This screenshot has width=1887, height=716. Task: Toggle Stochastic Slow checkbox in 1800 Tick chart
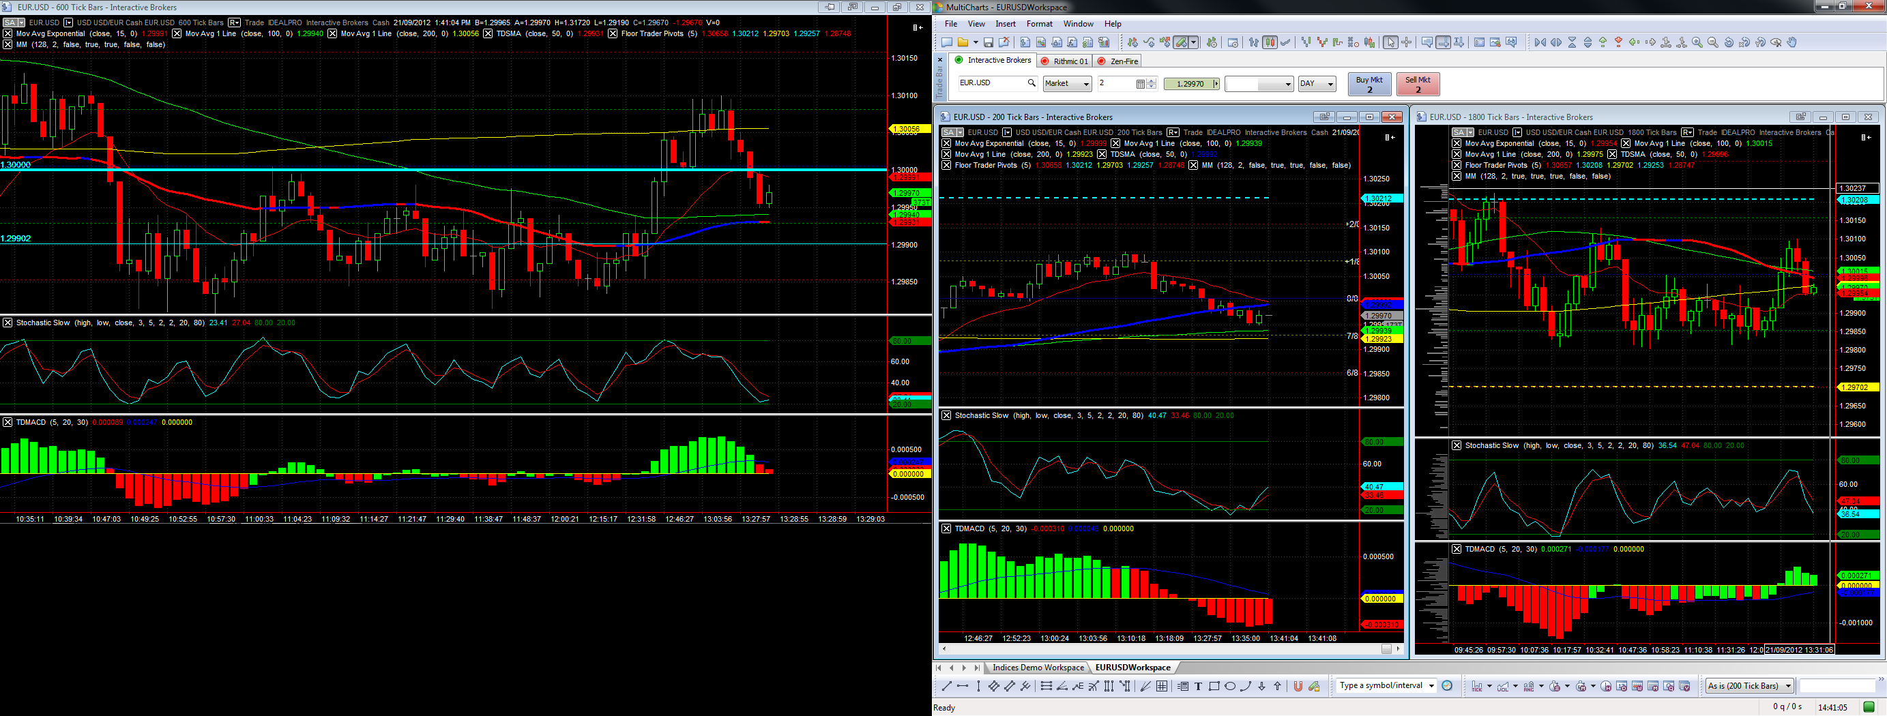1457,445
